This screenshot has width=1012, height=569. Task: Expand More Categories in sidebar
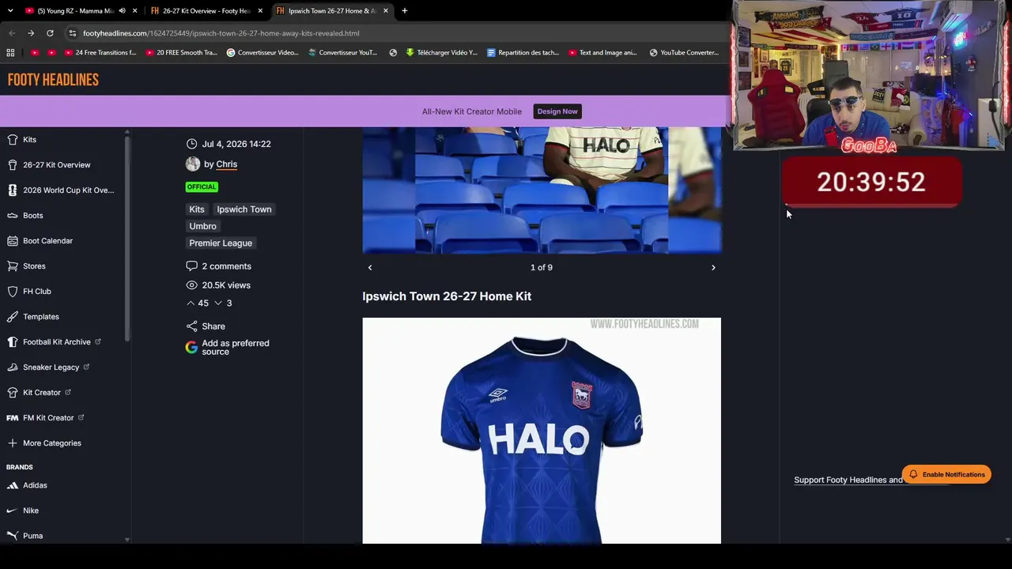pyautogui.click(x=43, y=443)
